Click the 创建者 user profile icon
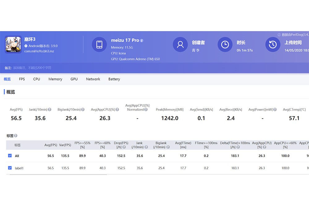 180,45
